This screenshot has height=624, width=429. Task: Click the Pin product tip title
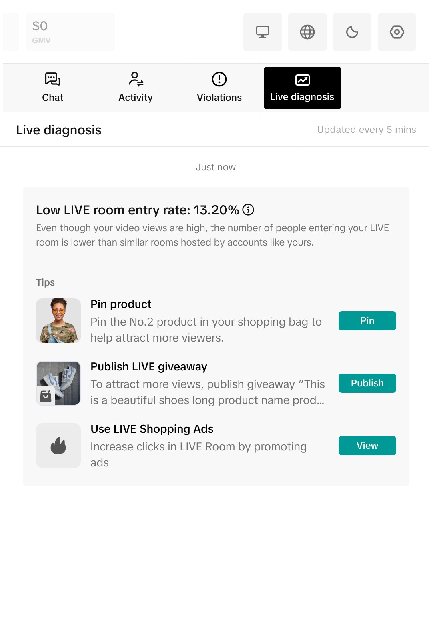click(121, 304)
